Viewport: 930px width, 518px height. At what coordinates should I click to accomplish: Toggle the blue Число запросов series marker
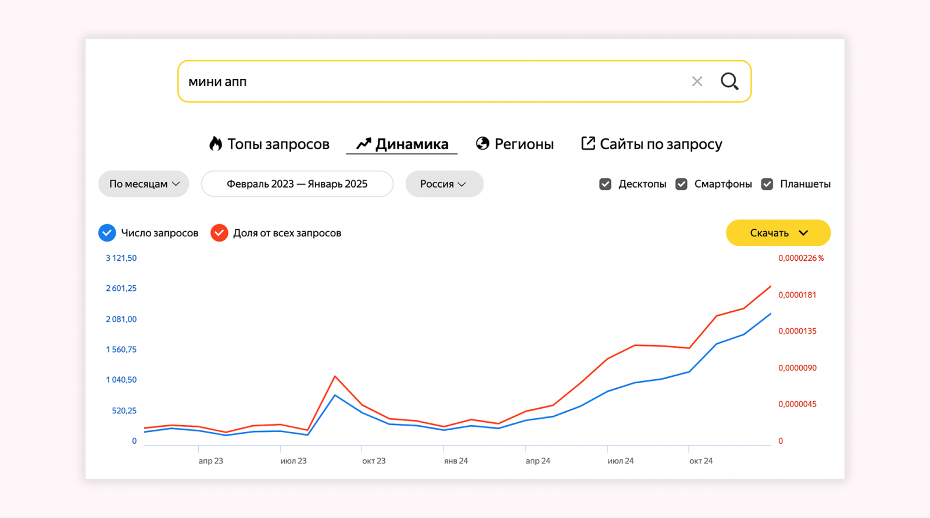(x=107, y=233)
